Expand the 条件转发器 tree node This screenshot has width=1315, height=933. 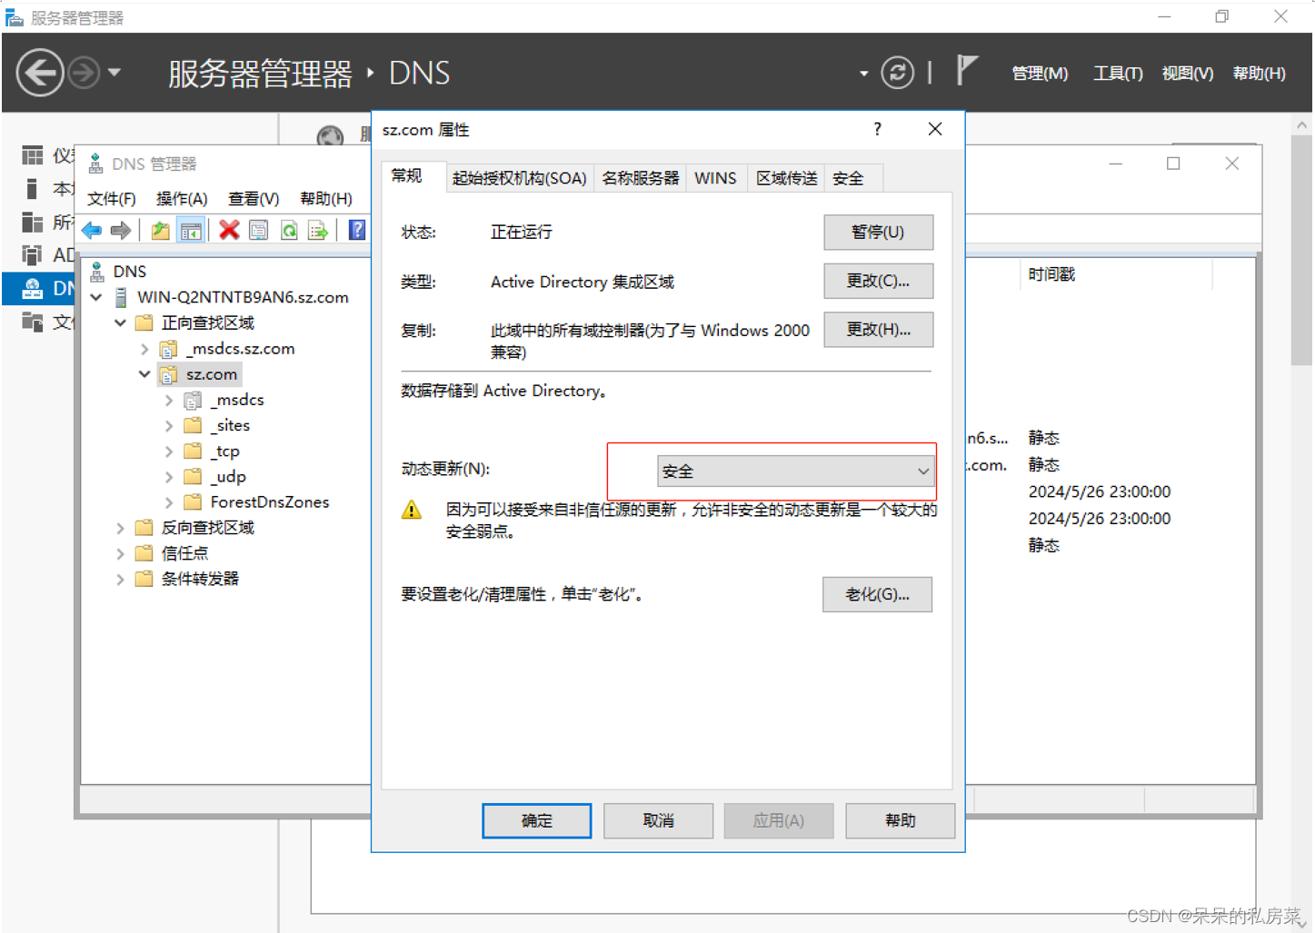tap(120, 579)
